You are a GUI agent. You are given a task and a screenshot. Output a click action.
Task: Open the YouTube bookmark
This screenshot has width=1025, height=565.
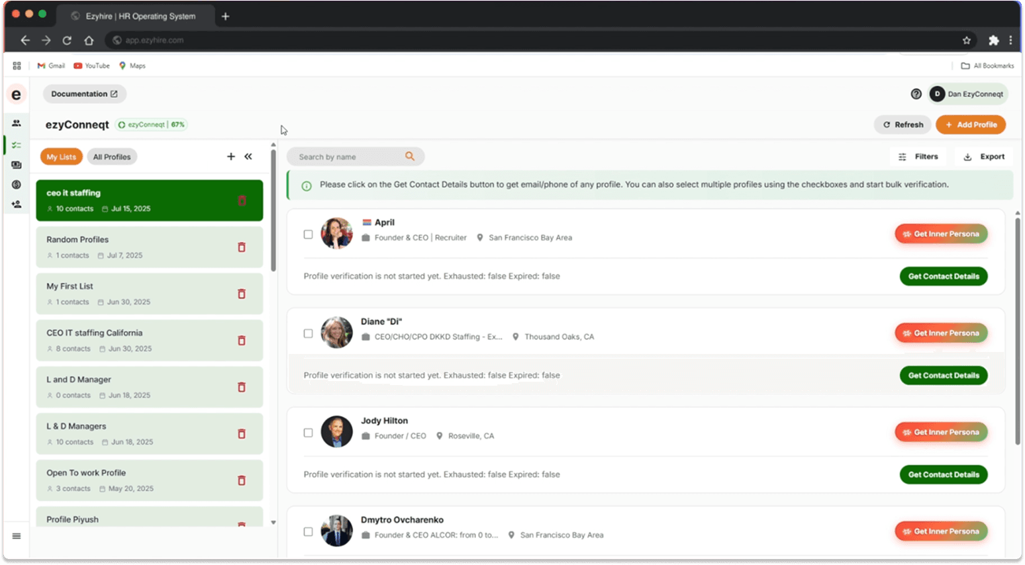(x=91, y=65)
